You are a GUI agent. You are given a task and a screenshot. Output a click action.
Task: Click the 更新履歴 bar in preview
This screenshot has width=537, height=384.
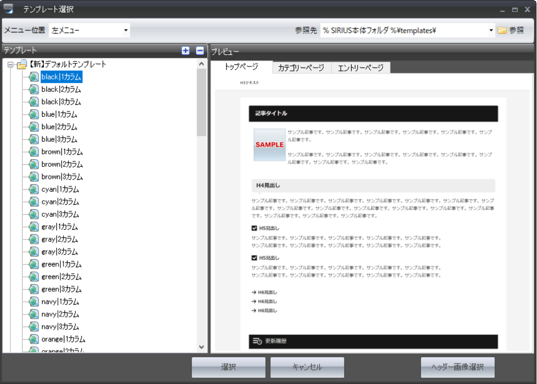coord(373,342)
